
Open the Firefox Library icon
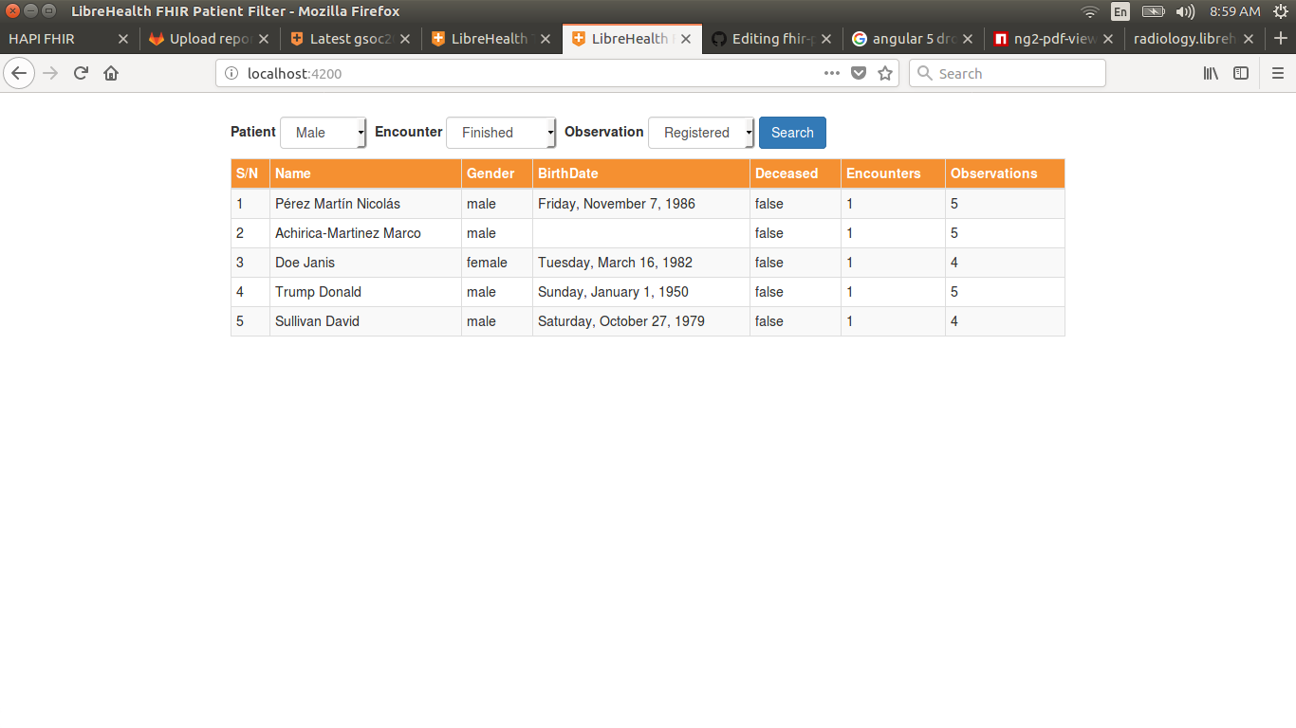1211,73
